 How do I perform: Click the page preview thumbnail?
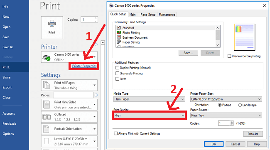point(244,37)
